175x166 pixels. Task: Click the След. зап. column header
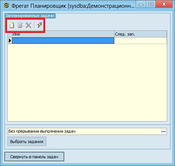click(141, 34)
